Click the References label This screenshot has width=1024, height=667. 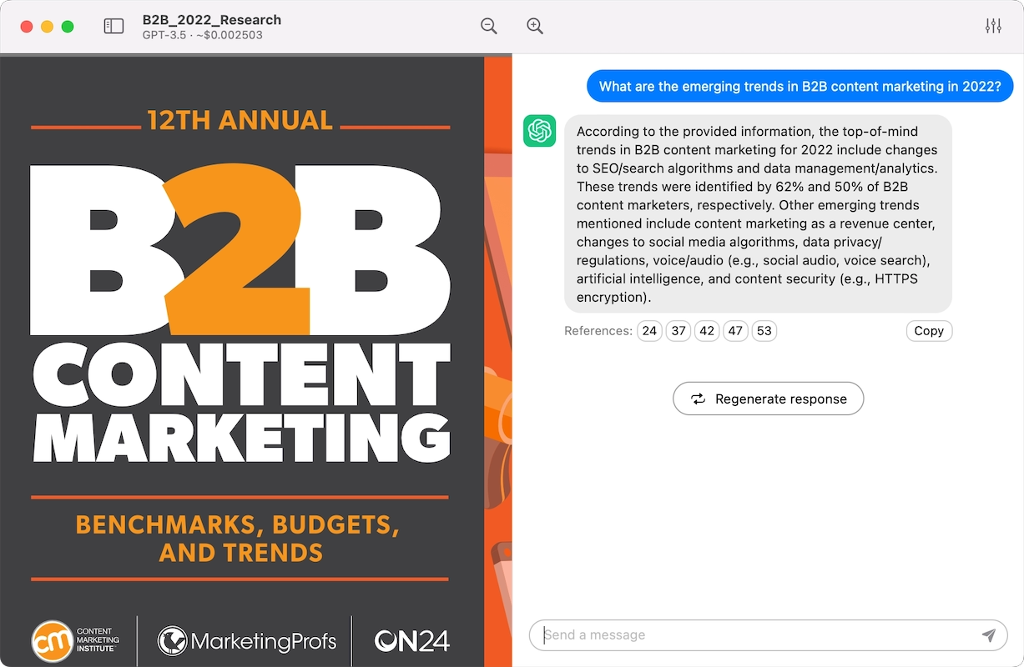coord(598,331)
